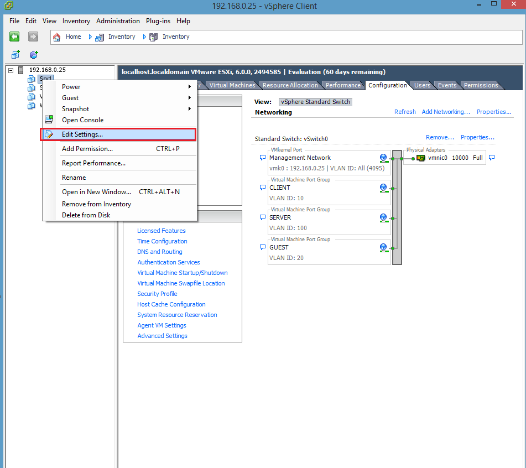This screenshot has width=526, height=468.
Task: Choose Remove from Inventory
Action: 119,204
